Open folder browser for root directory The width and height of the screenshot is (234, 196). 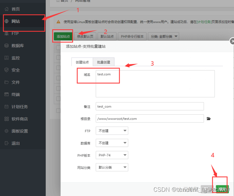(x=209, y=119)
